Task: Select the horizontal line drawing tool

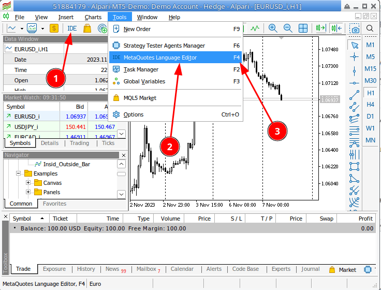Action: pyautogui.click(x=354, y=83)
